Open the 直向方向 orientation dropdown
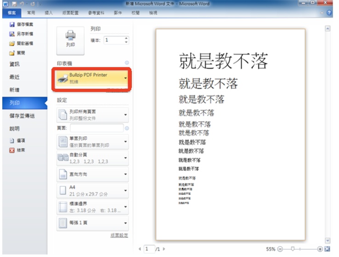The height and width of the screenshot is (257, 339). point(92,174)
